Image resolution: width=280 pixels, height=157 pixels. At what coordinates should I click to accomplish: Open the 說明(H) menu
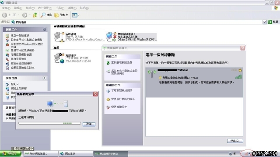84,8
